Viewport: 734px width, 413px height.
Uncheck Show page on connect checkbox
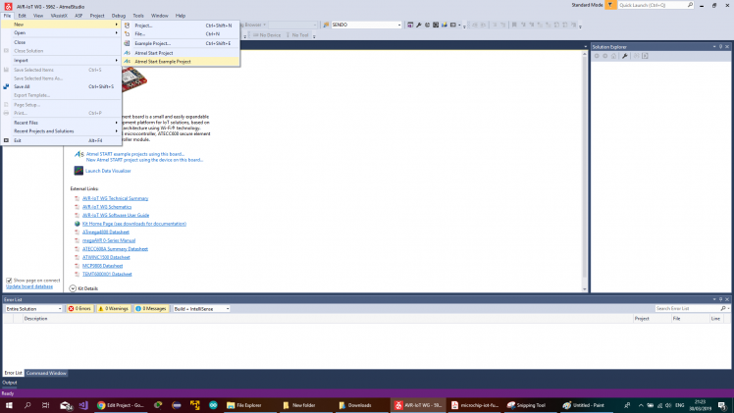(9, 280)
